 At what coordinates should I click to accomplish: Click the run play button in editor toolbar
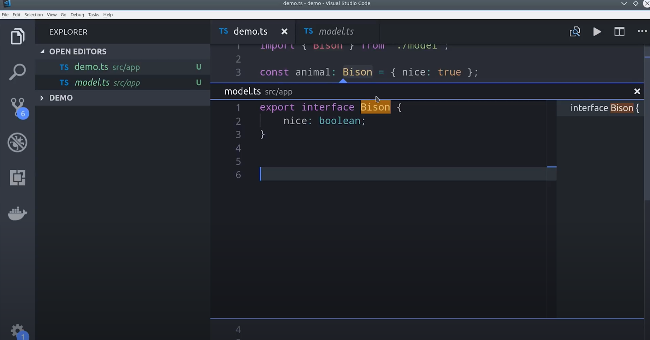point(597,32)
